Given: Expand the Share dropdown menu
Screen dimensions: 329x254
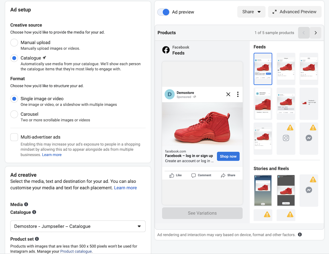Looking at the screenshot, I should click(251, 12).
